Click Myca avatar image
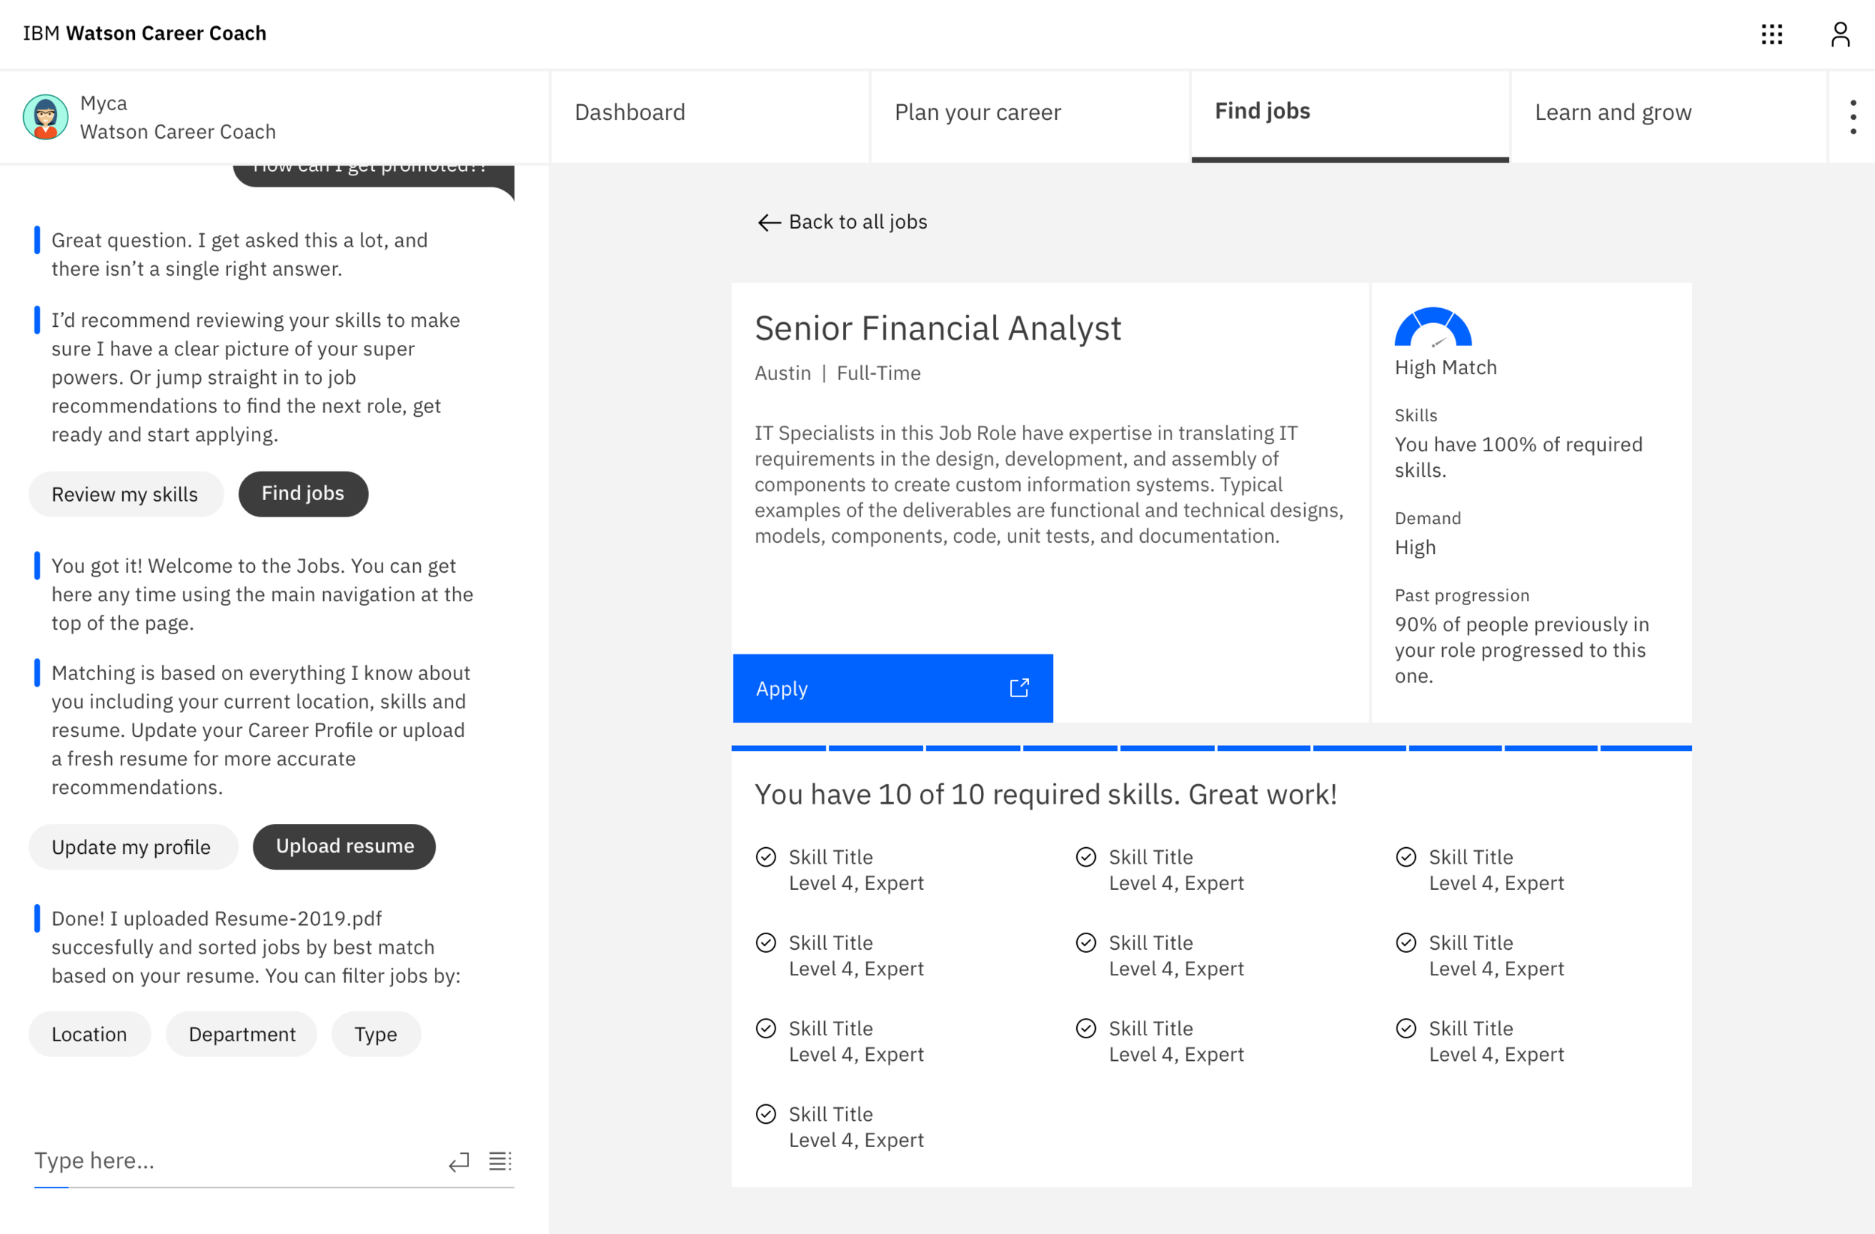The width and height of the screenshot is (1875, 1234). [46, 118]
